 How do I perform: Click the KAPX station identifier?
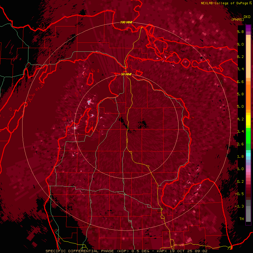click(162, 251)
